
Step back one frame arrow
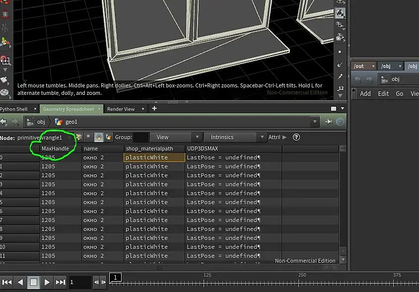pyautogui.click(x=96, y=282)
